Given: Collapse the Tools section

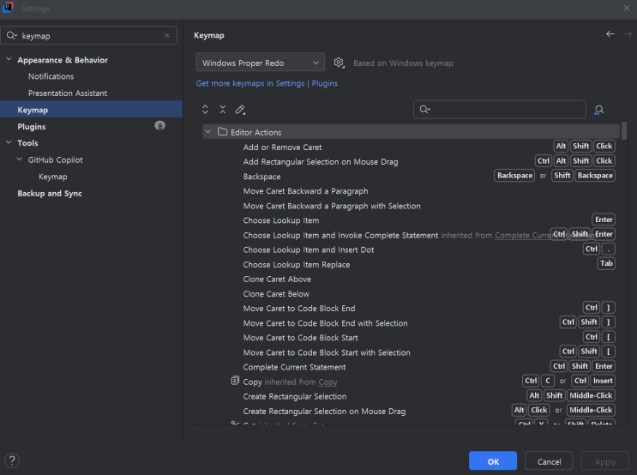Looking at the screenshot, I should click(9, 142).
